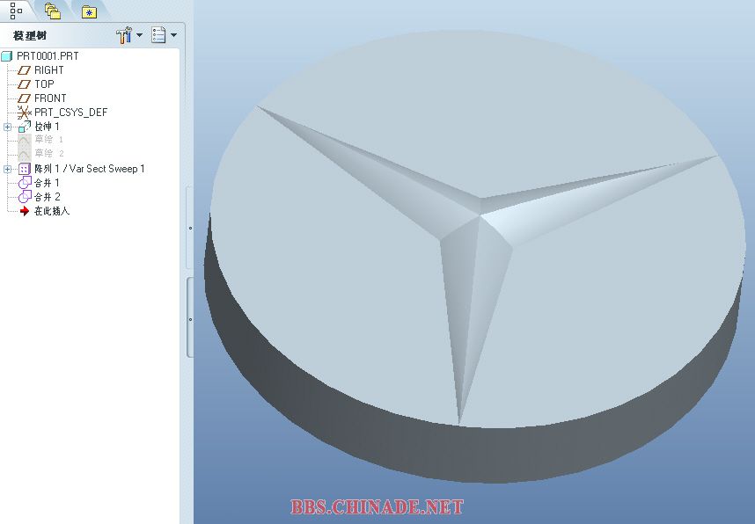Expand the Settings dropdown arrow
Image resolution: width=755 pixels, height=524 pixels.
[140, 35]
